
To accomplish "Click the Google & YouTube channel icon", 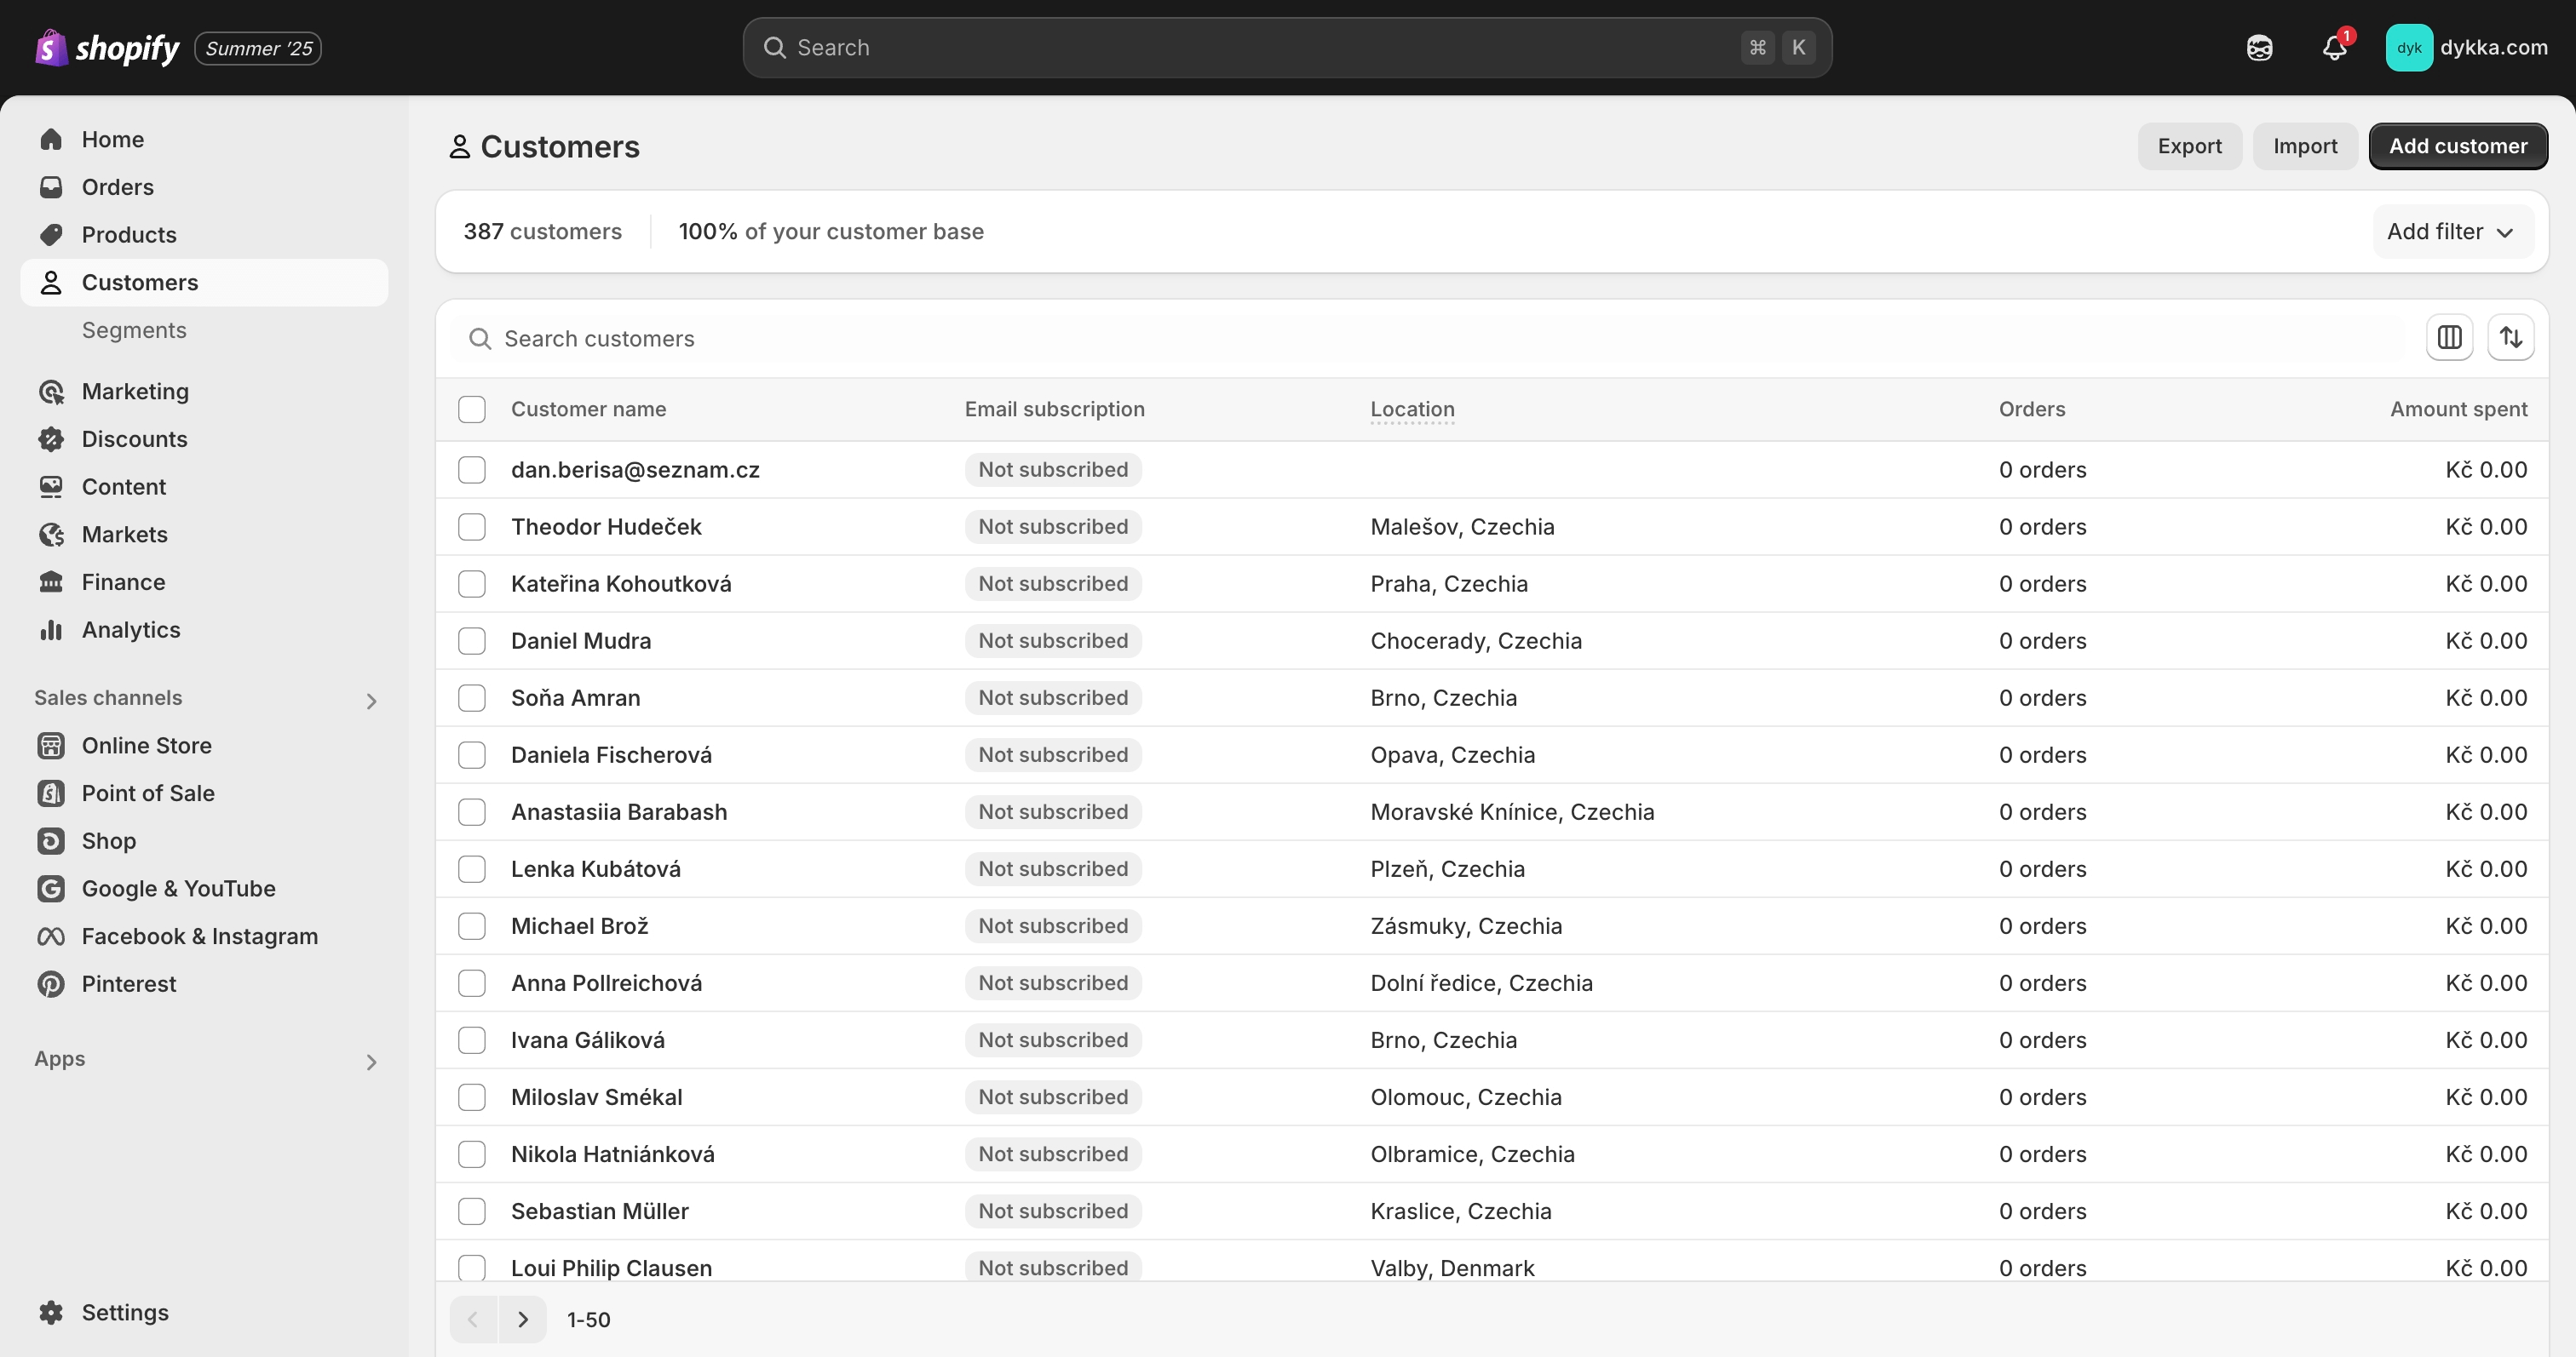I will [51, 888].
